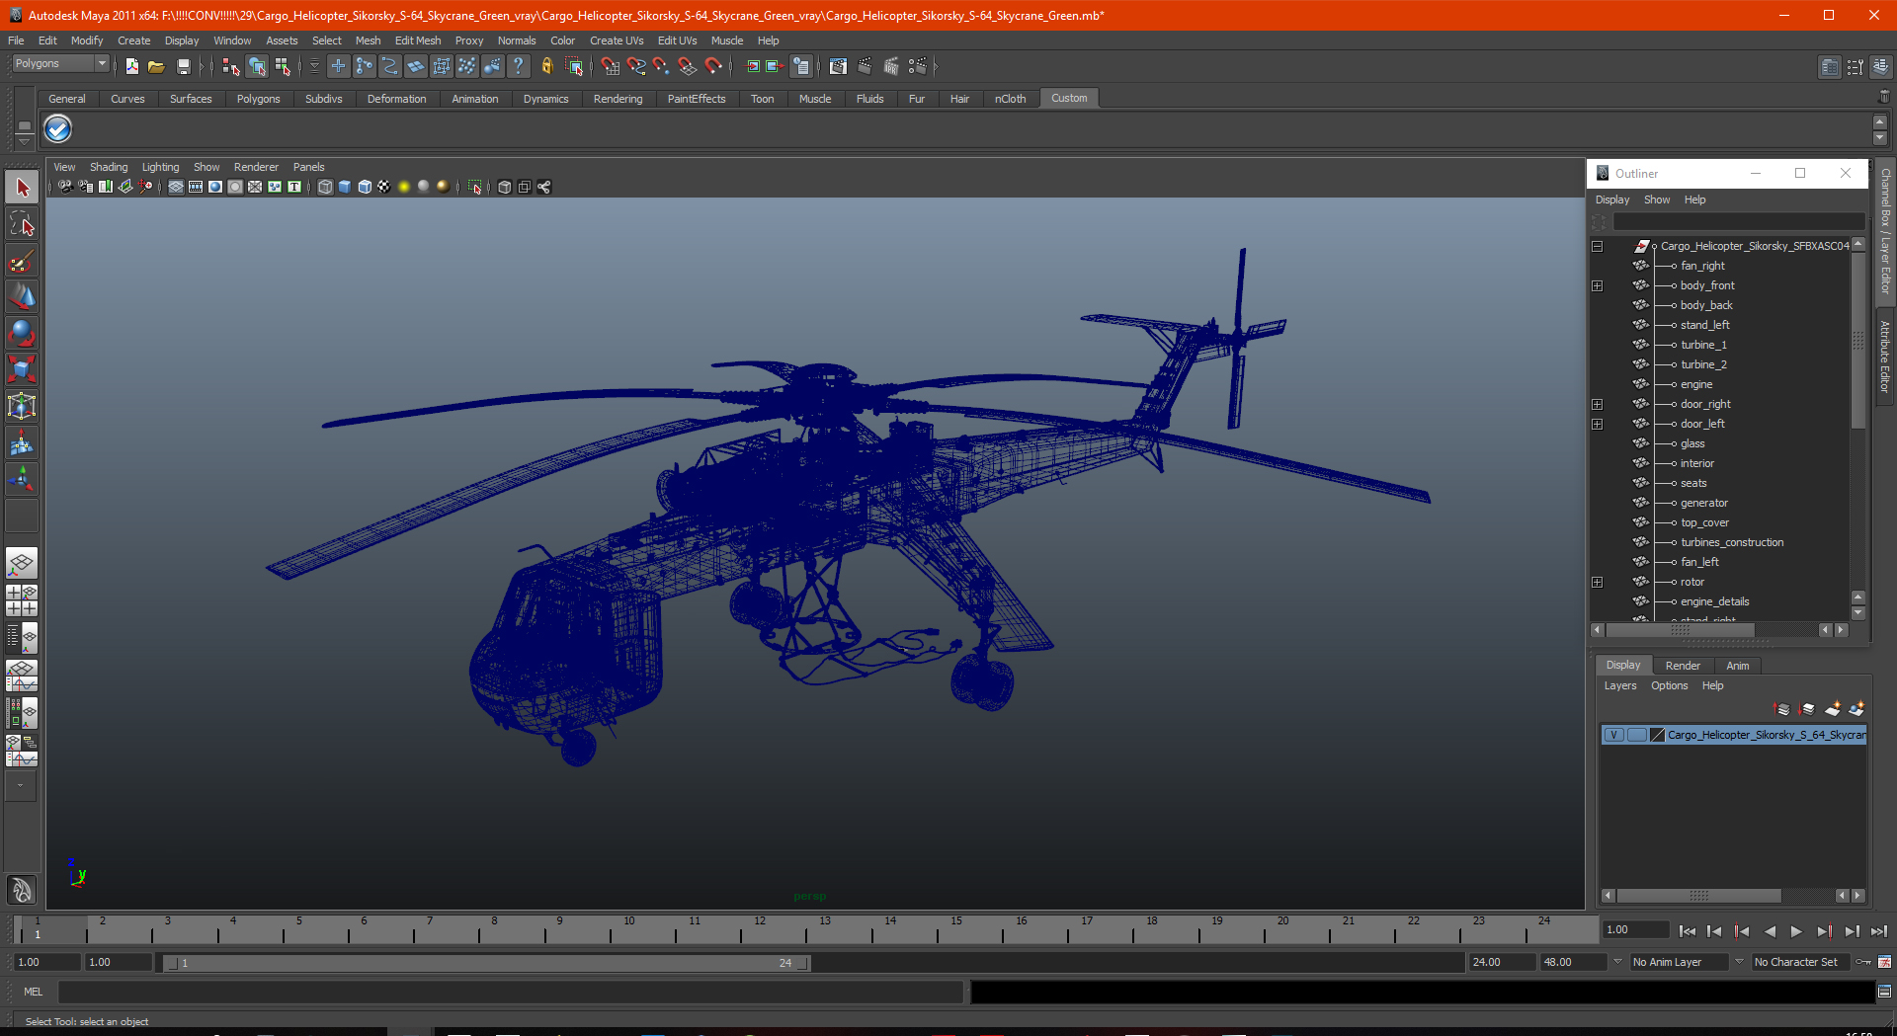Screen dimensions: 1897x1036
Task: Select the Show Manipulator tool
Action: (x=22, y=479)
